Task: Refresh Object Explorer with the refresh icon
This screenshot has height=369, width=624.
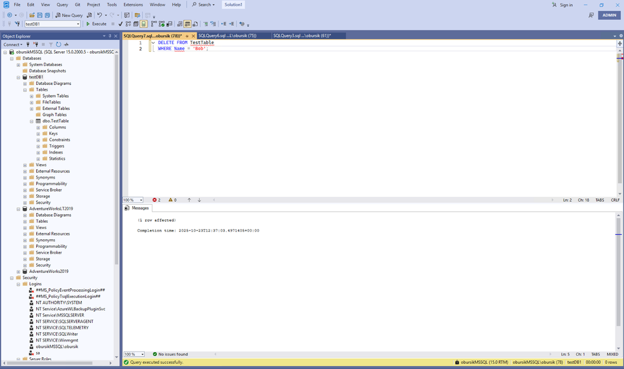Action: coord(59,44)
